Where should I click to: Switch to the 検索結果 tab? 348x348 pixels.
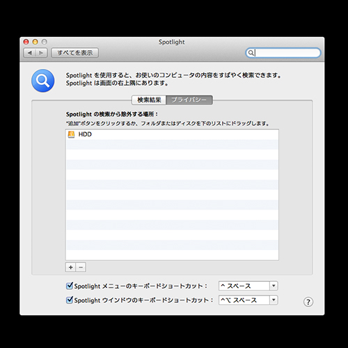click(x=149, y=100)
